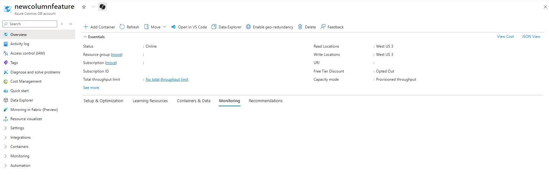Click the expand/collapse all arrows beside search
The height and width of the screenshot is (175, 549).
(x=62, y=24)
